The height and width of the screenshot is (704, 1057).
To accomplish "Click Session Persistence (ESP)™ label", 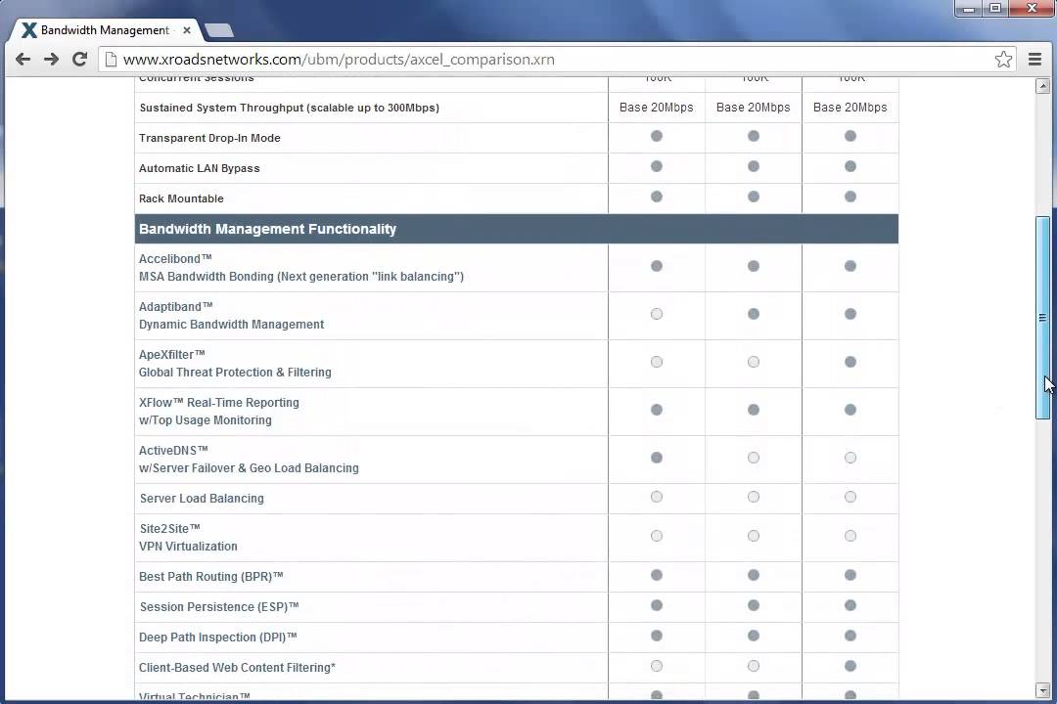I will (x=219, y=607).
